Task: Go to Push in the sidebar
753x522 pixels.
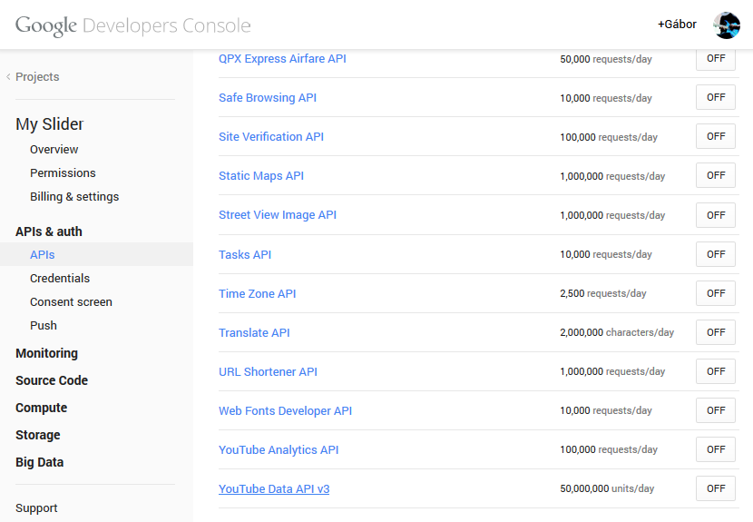Action: pos(44,325)
